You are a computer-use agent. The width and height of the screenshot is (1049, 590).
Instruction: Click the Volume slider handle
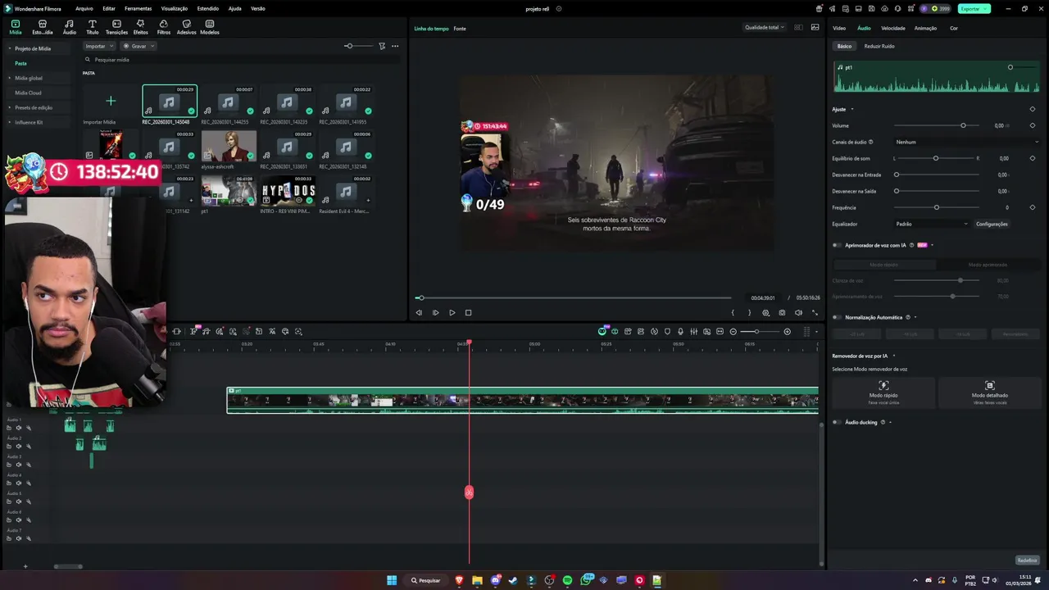pos(963,125)
